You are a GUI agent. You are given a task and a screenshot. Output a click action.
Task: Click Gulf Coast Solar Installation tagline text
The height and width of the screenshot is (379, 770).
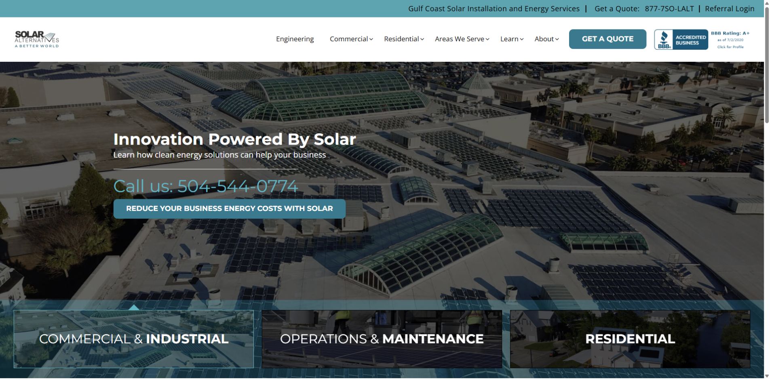[x=494, y=8]
